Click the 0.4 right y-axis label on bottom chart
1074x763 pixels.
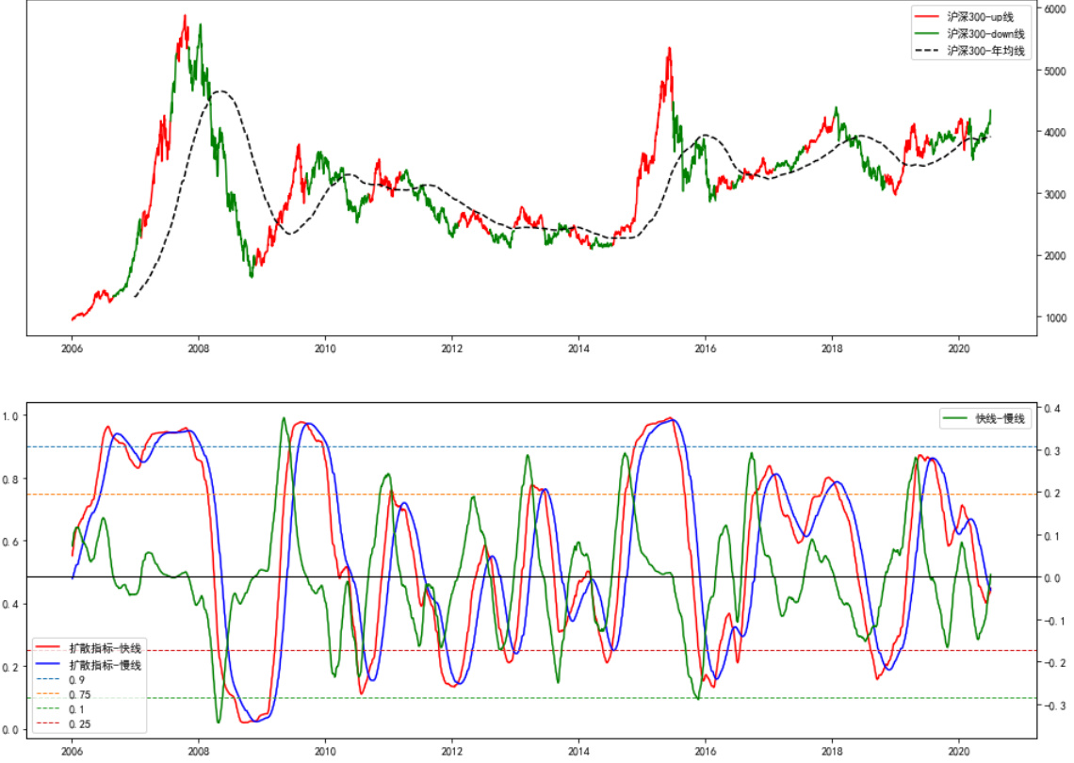[x=1051, y=408]
